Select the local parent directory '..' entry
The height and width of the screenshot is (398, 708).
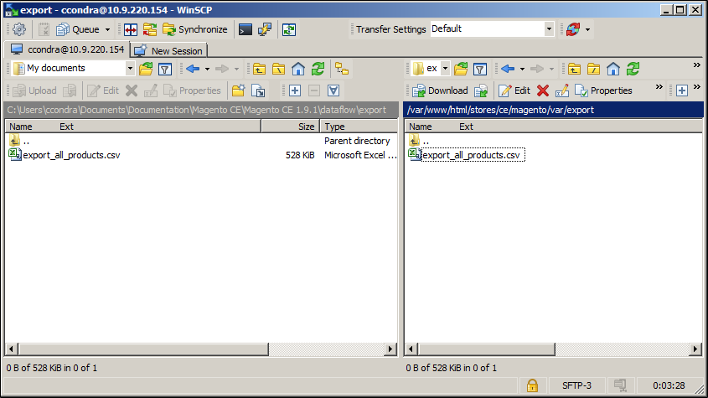19,141
